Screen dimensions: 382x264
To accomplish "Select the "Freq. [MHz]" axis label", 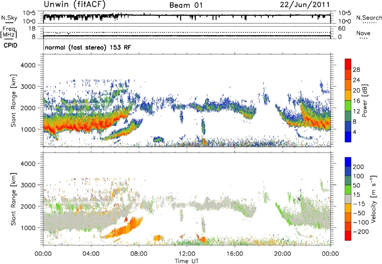I will coord(9,32).
